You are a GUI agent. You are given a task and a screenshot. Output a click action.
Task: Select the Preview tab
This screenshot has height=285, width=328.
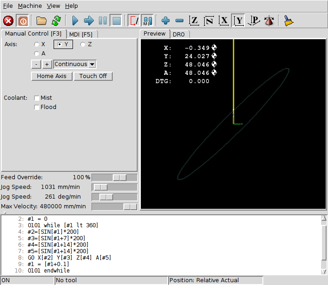click(154, 34)
